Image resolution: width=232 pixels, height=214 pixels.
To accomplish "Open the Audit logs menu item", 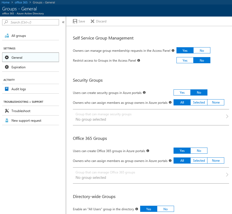I will click(x=19, y=89).
